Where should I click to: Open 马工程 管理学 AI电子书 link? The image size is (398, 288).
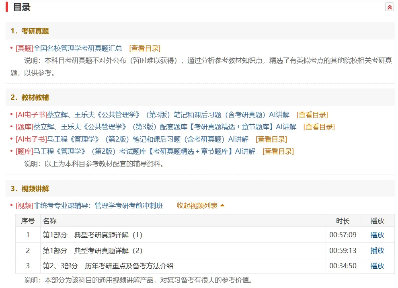132,139
